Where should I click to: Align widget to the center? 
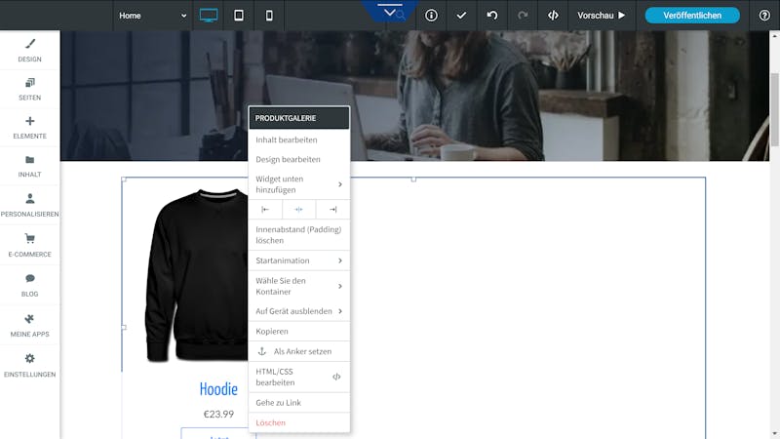tap(298, 210)
